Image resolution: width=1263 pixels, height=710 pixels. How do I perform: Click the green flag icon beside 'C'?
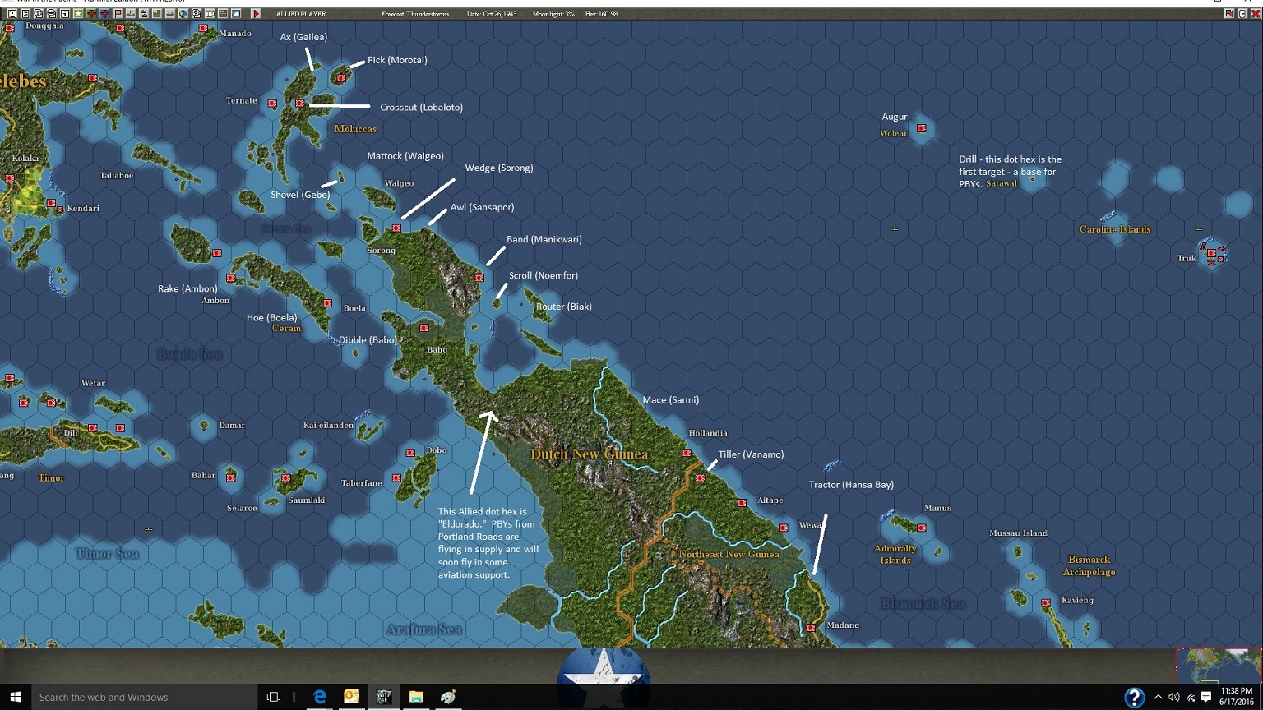(1229, 14)
